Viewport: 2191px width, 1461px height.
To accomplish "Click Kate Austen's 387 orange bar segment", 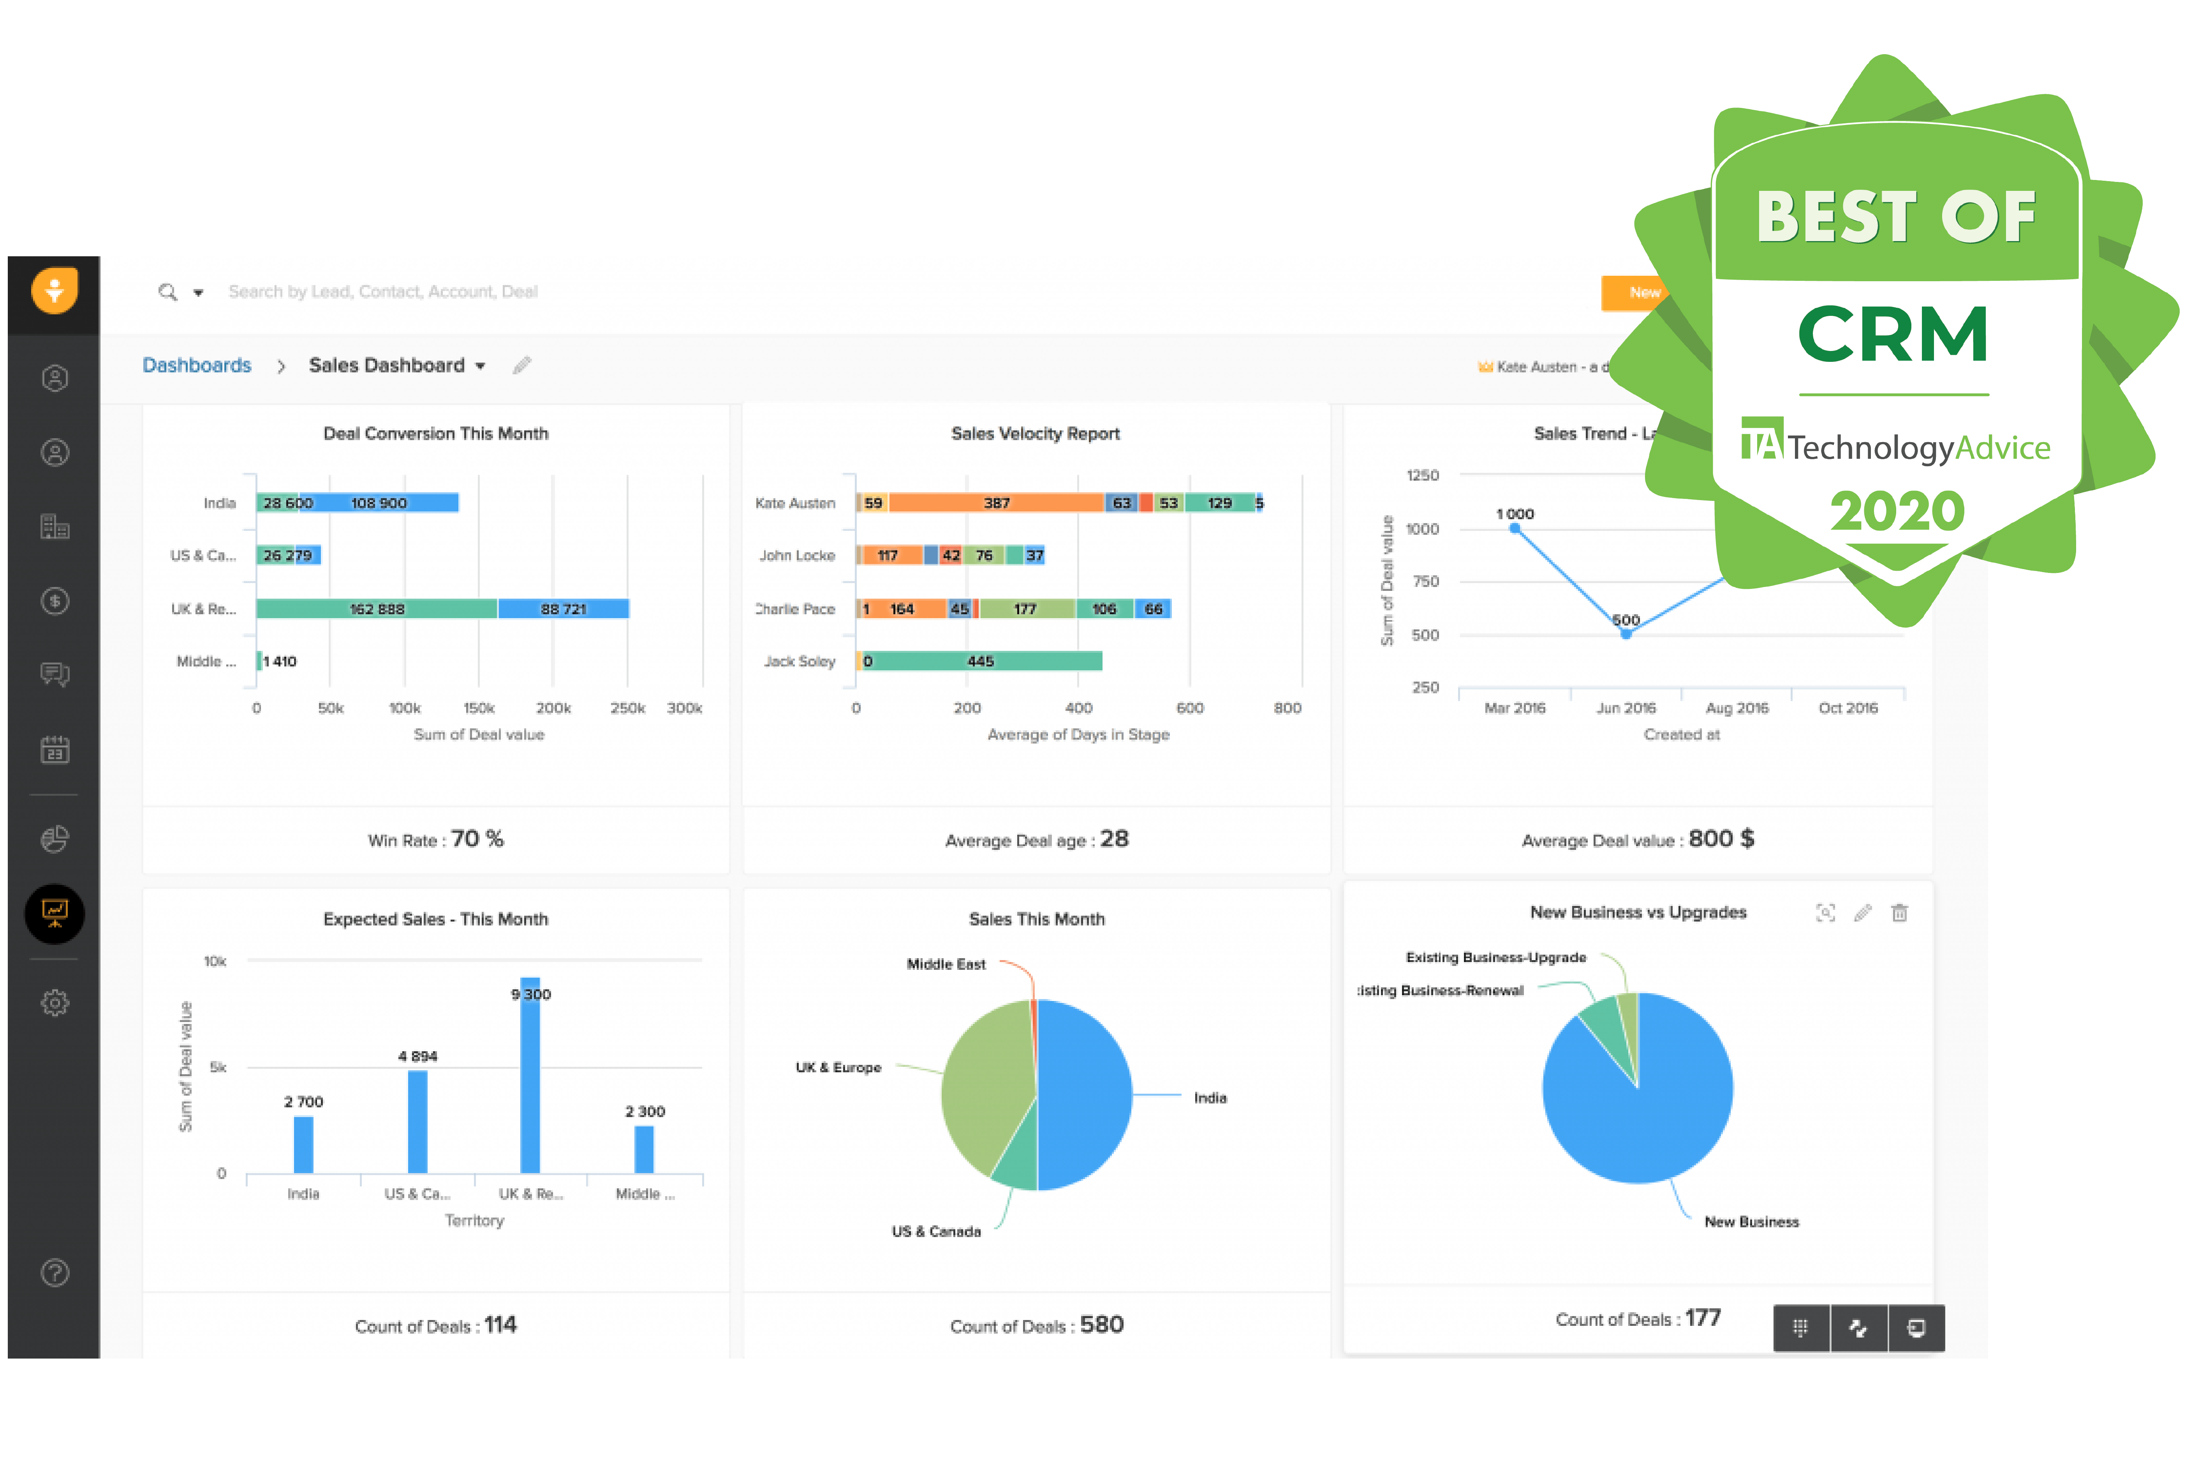I will (997, 503).
